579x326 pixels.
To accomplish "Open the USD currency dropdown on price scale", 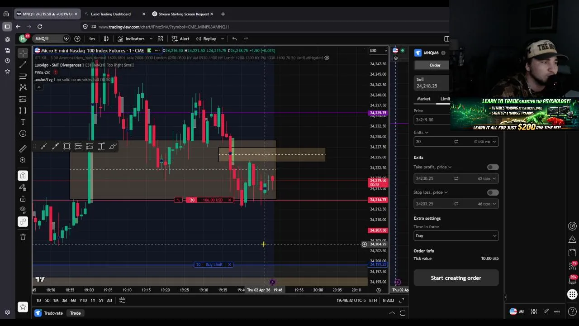I will tap(378, 50).
